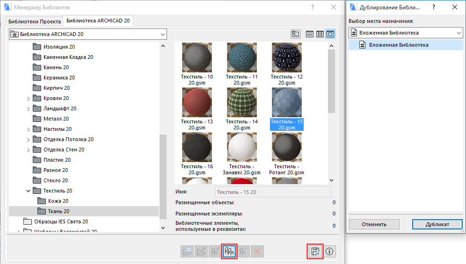Click folder tree scrollbar down arrow

(163, 228)
